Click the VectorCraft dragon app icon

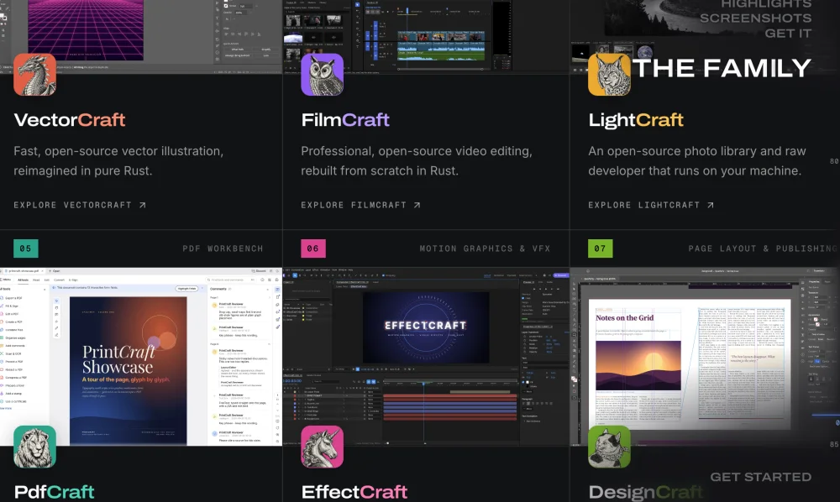[34, 75]
